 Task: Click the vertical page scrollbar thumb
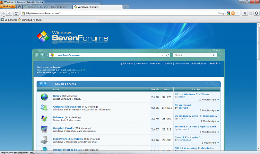click(258, 43)
